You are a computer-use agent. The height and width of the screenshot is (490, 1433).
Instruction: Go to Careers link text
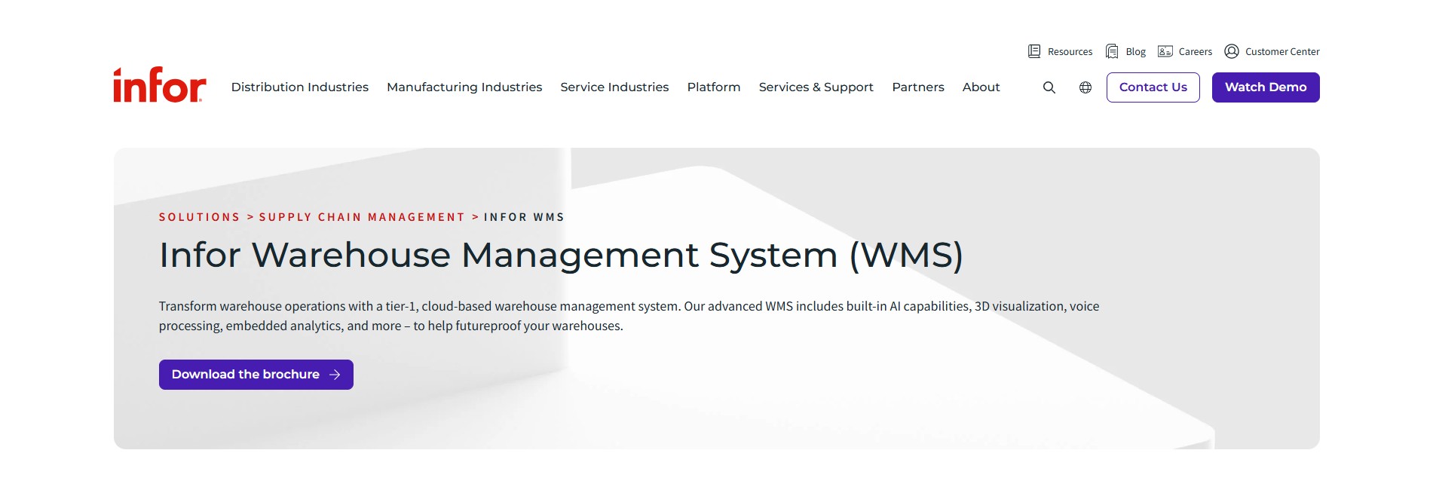(x=1196, y=52)
